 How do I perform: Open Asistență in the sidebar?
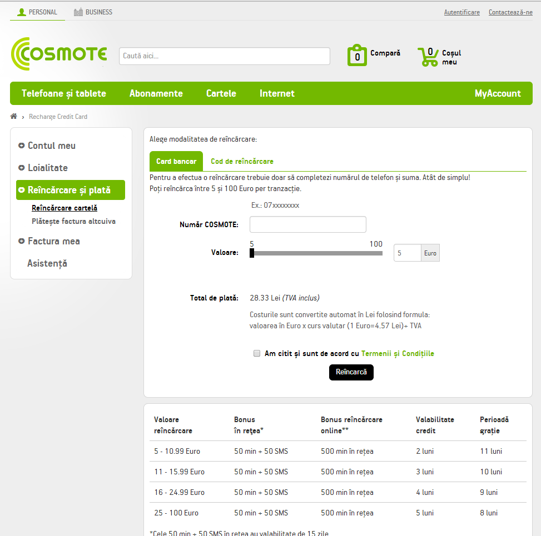click(x=47, y=263)
